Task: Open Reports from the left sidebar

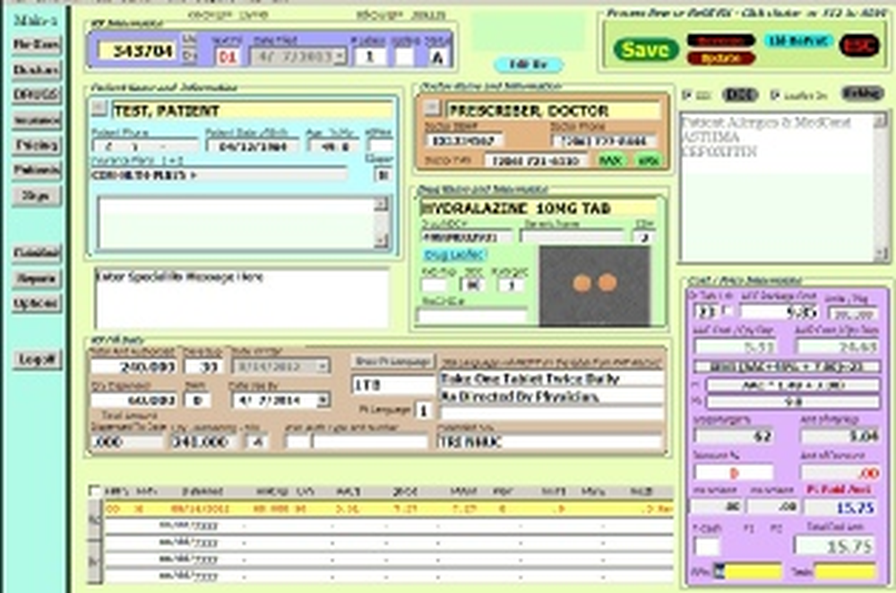Action: point(37,279)
